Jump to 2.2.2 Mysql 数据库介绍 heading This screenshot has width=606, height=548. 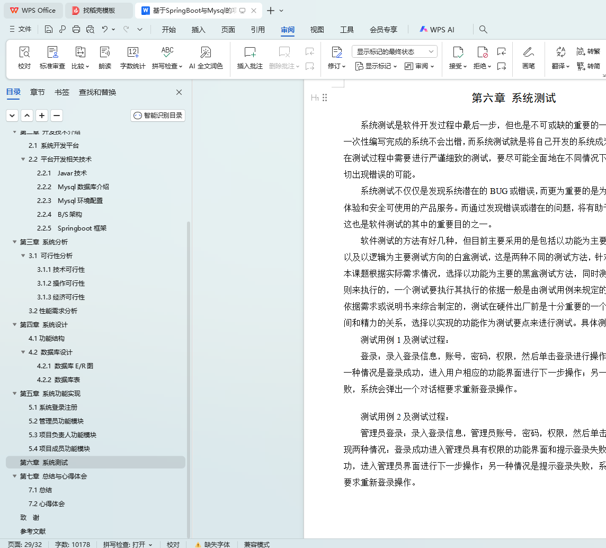click(x=73, y=187)
